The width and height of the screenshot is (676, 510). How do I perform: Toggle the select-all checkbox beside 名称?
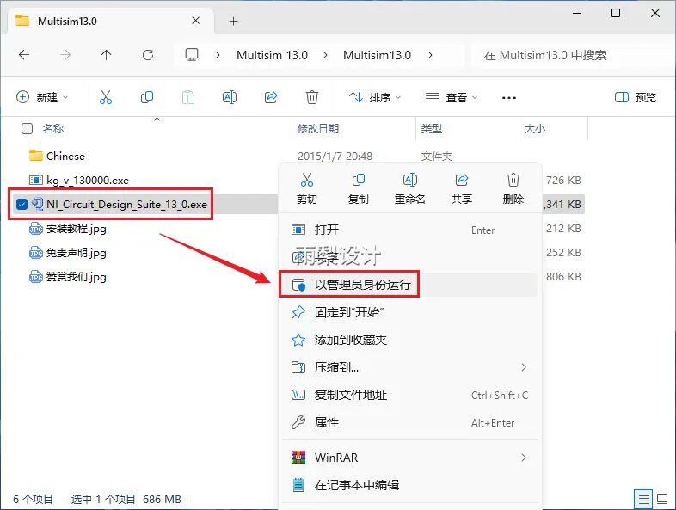(28, 128)
